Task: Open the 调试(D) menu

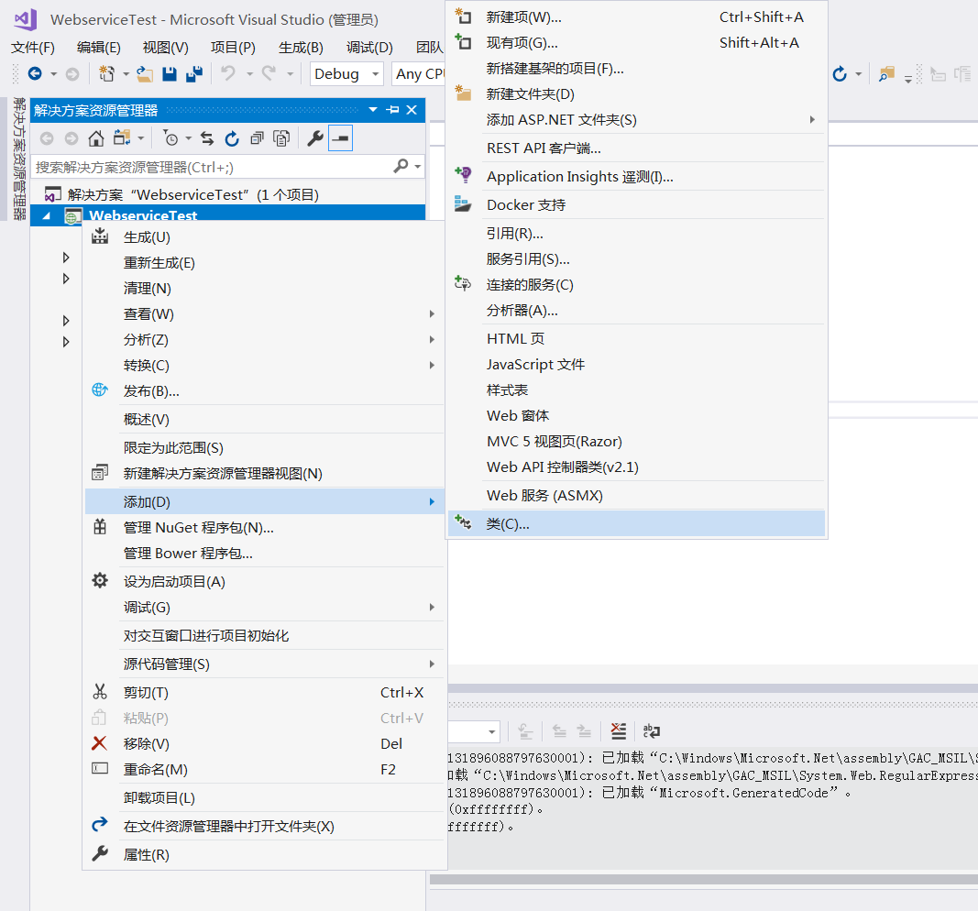Action: tap(369, 48)
